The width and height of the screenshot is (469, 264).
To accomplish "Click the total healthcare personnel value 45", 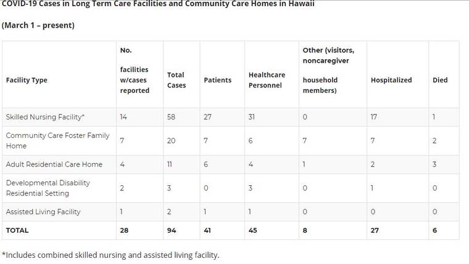I will pos(253,230).
